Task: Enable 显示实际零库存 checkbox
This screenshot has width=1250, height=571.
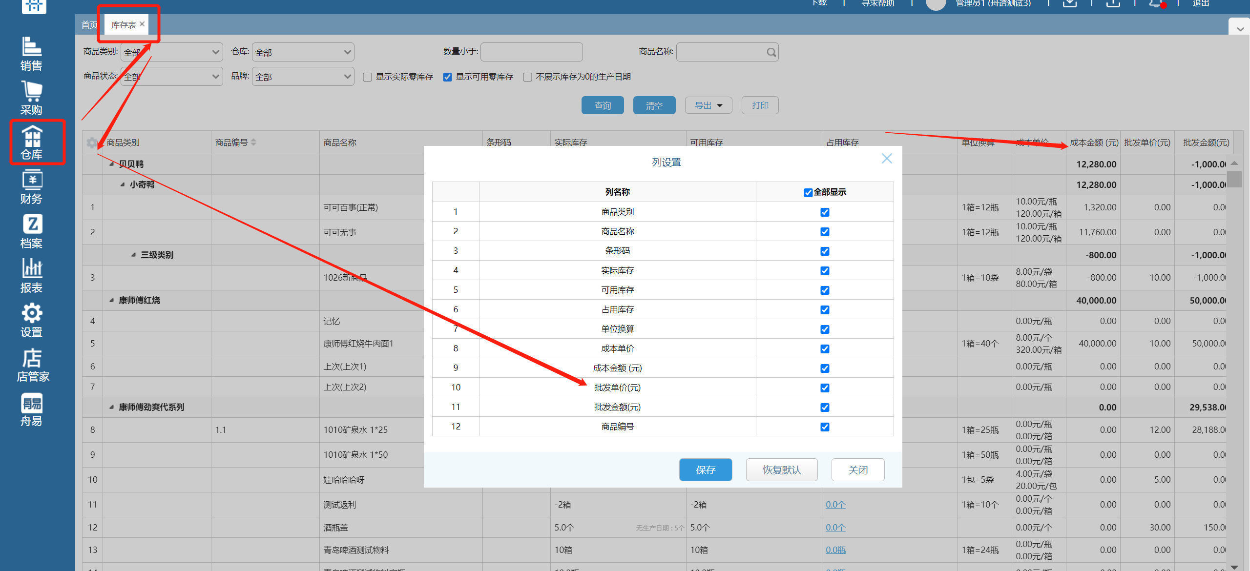Action: 368,77
